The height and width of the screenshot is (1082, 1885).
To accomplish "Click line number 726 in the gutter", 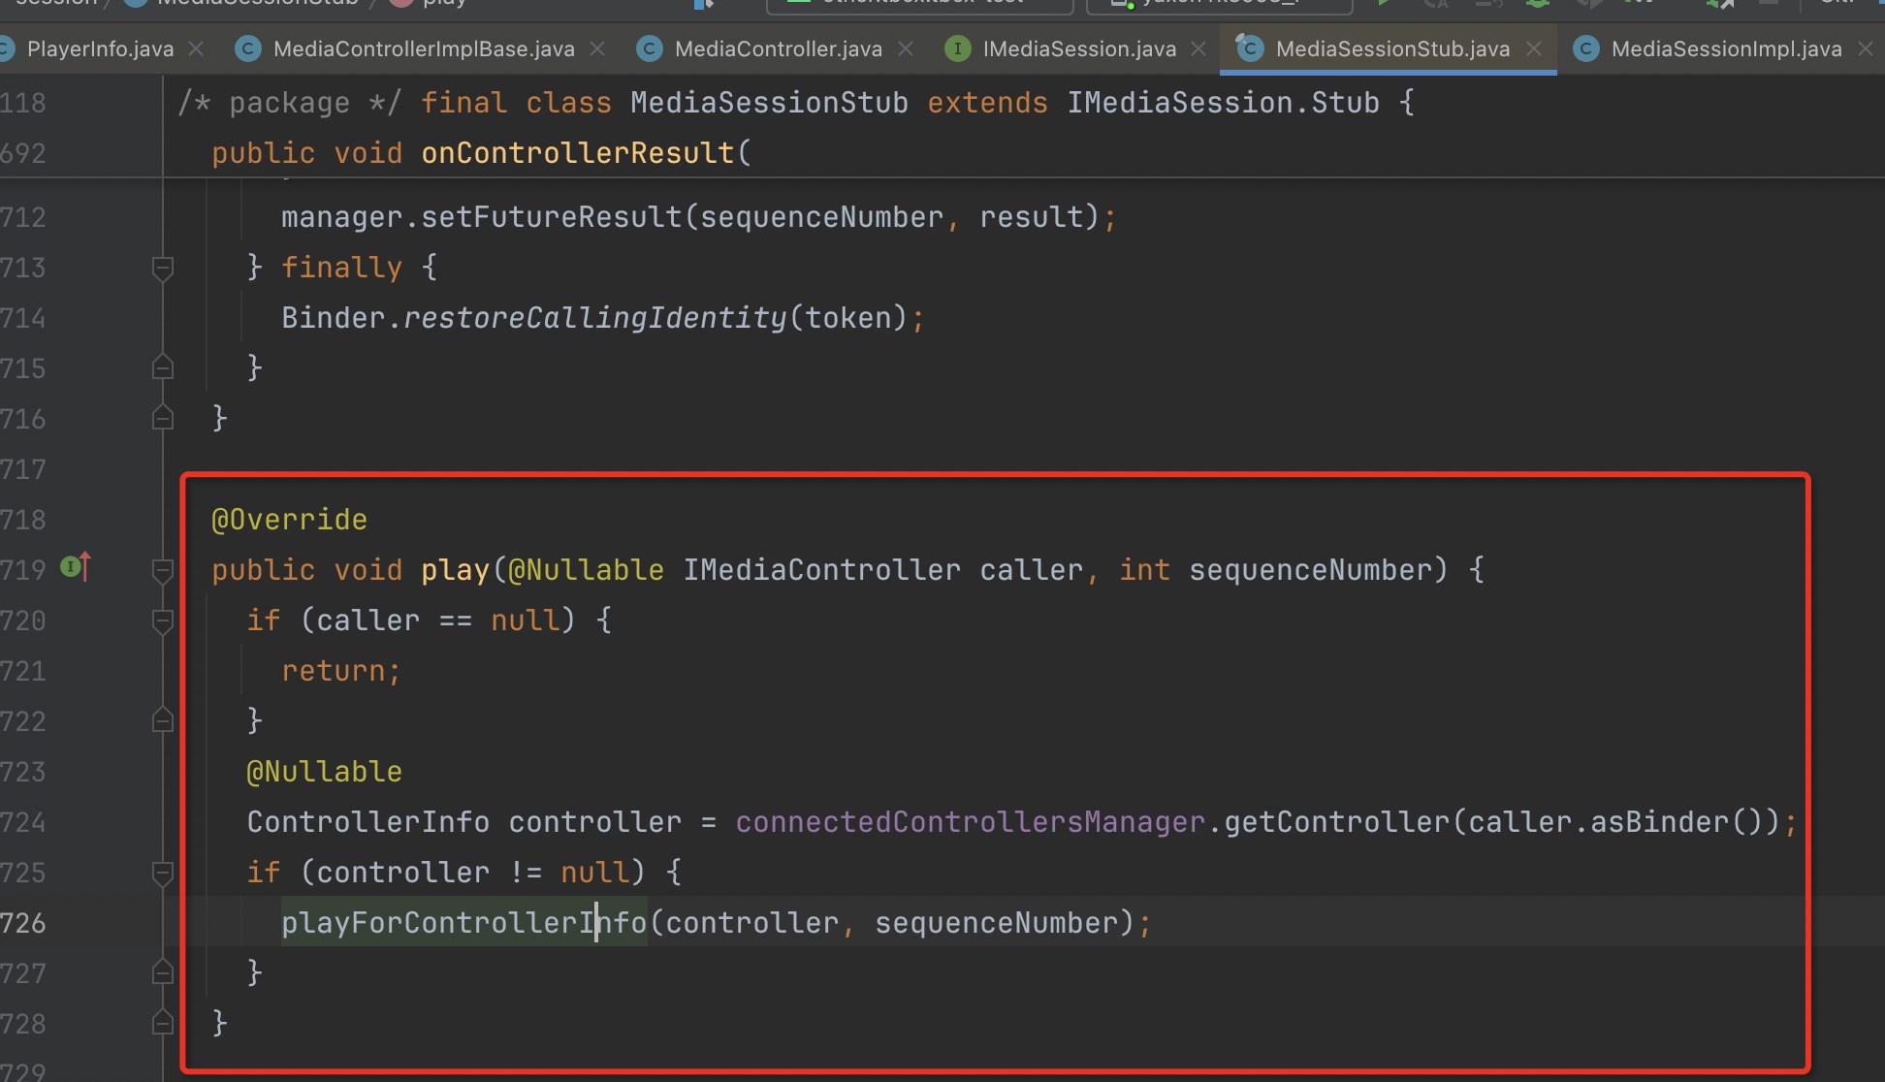I will (x=23, y=923).
